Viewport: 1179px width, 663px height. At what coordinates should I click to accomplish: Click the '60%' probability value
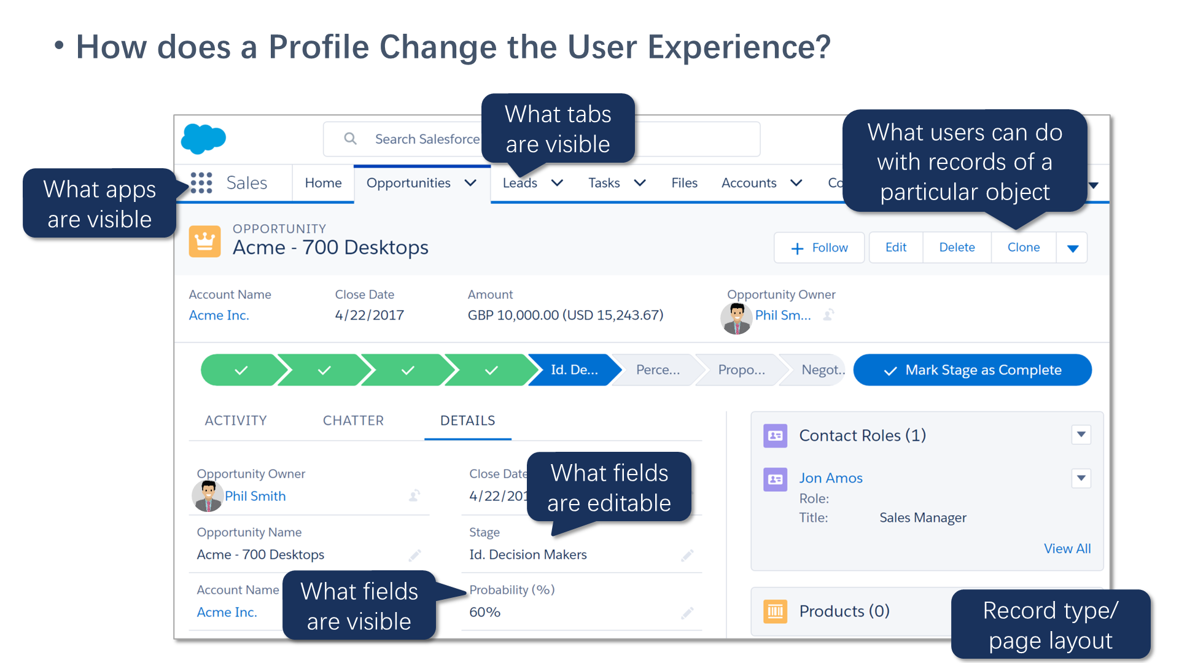484,613
